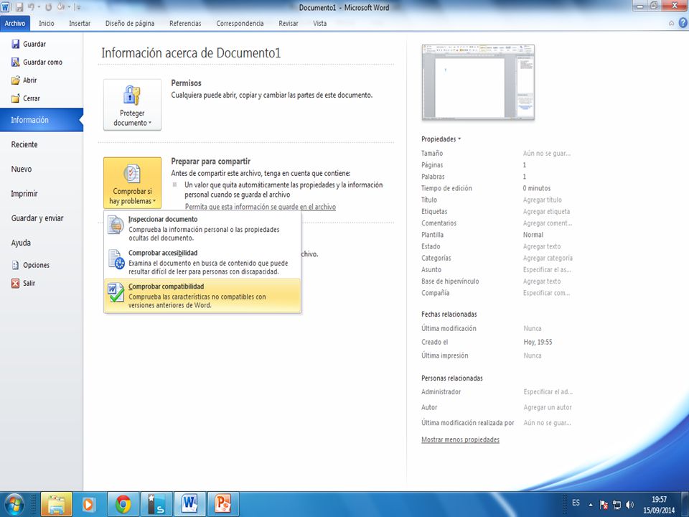Switch to the Insertar tab

coord(80,23)
